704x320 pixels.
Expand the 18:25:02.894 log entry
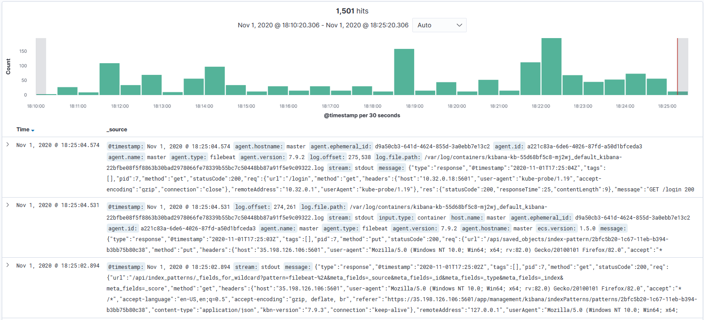pos(8,265)
